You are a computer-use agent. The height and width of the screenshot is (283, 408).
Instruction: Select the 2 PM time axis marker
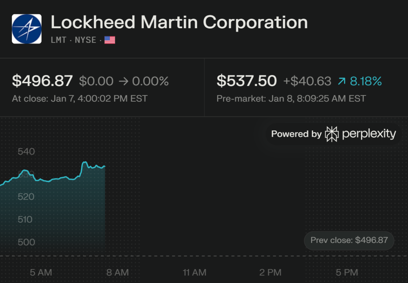(271, 273)
